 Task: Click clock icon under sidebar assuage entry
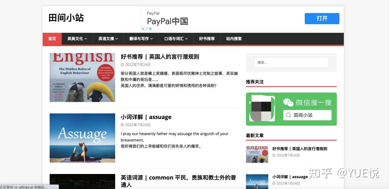(x=274, y=183)
